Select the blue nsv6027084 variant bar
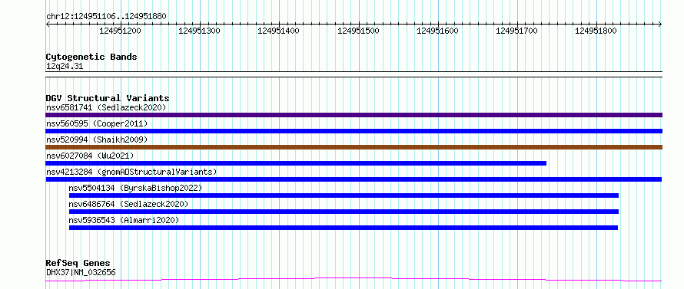 click(x=296, y=163)
